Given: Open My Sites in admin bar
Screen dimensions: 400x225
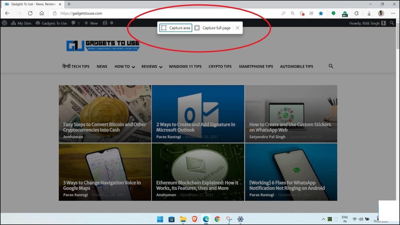Looking at the screenshot, I should pos(21,23).
